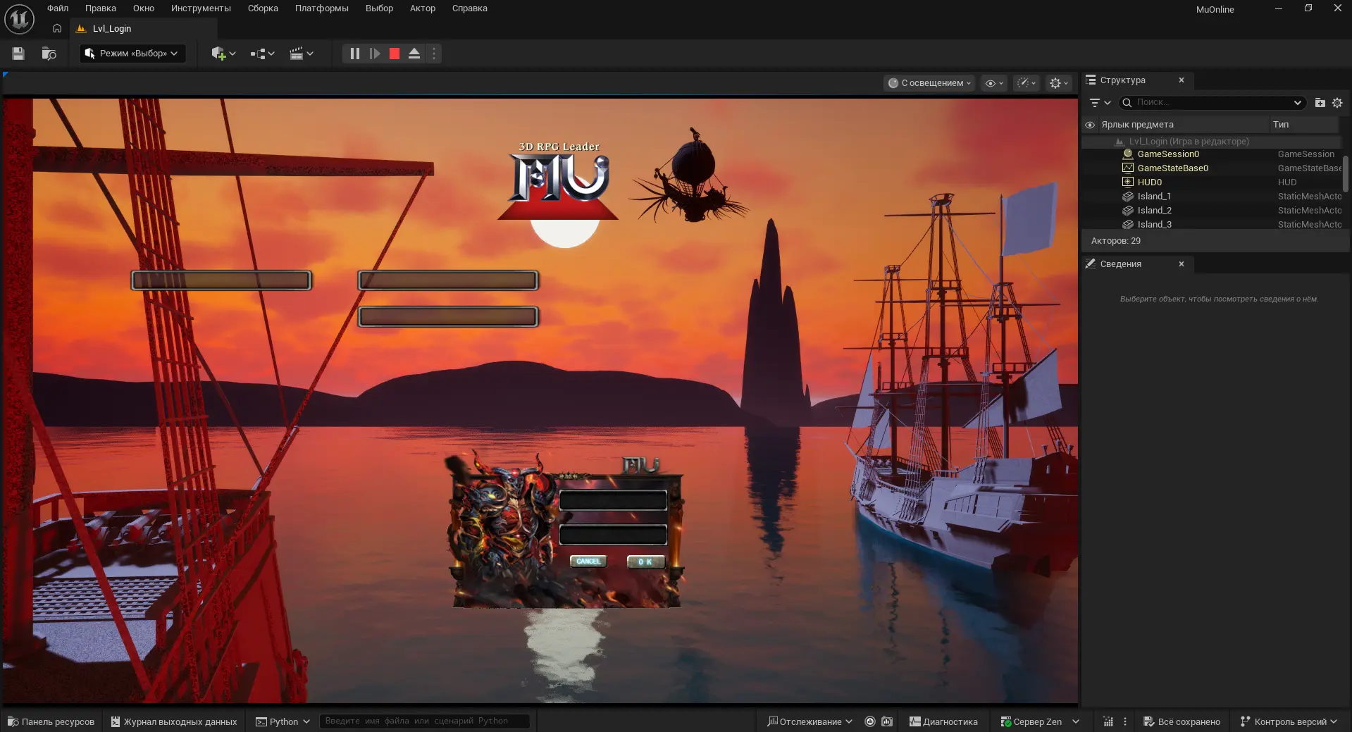Select the Lvl_Login level tab
This screenshot has width=1352, height=732.
point(112,29)
